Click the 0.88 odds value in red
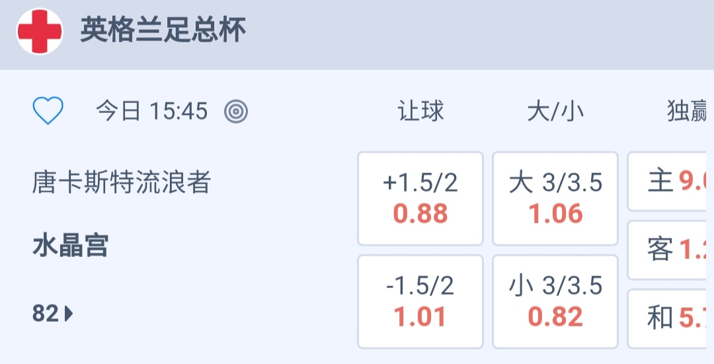This screenshot has height=364, width=714. [420, 214]
